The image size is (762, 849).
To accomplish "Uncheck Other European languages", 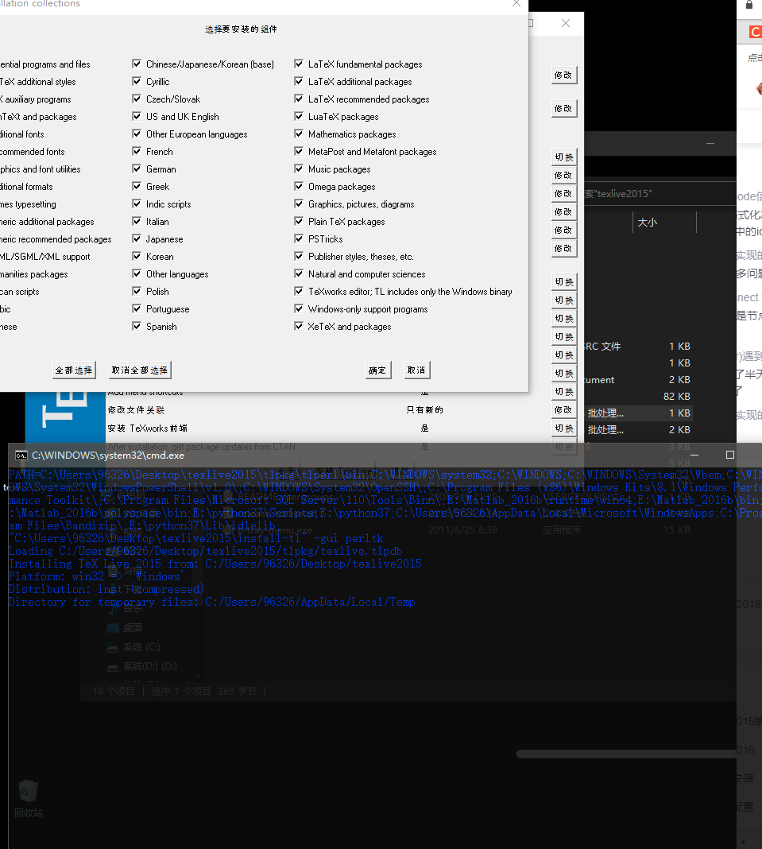I will 137,134.
